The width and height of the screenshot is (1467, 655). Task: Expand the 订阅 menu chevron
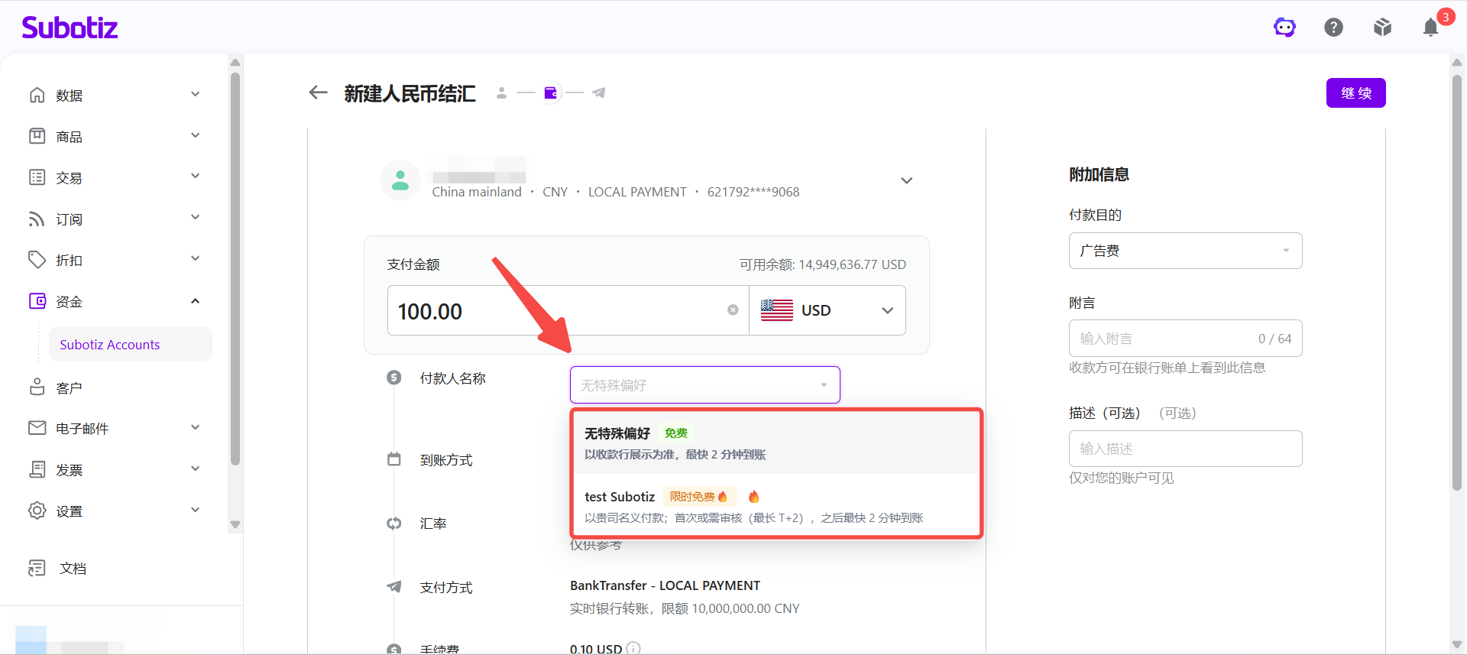[x=196, y=218]
